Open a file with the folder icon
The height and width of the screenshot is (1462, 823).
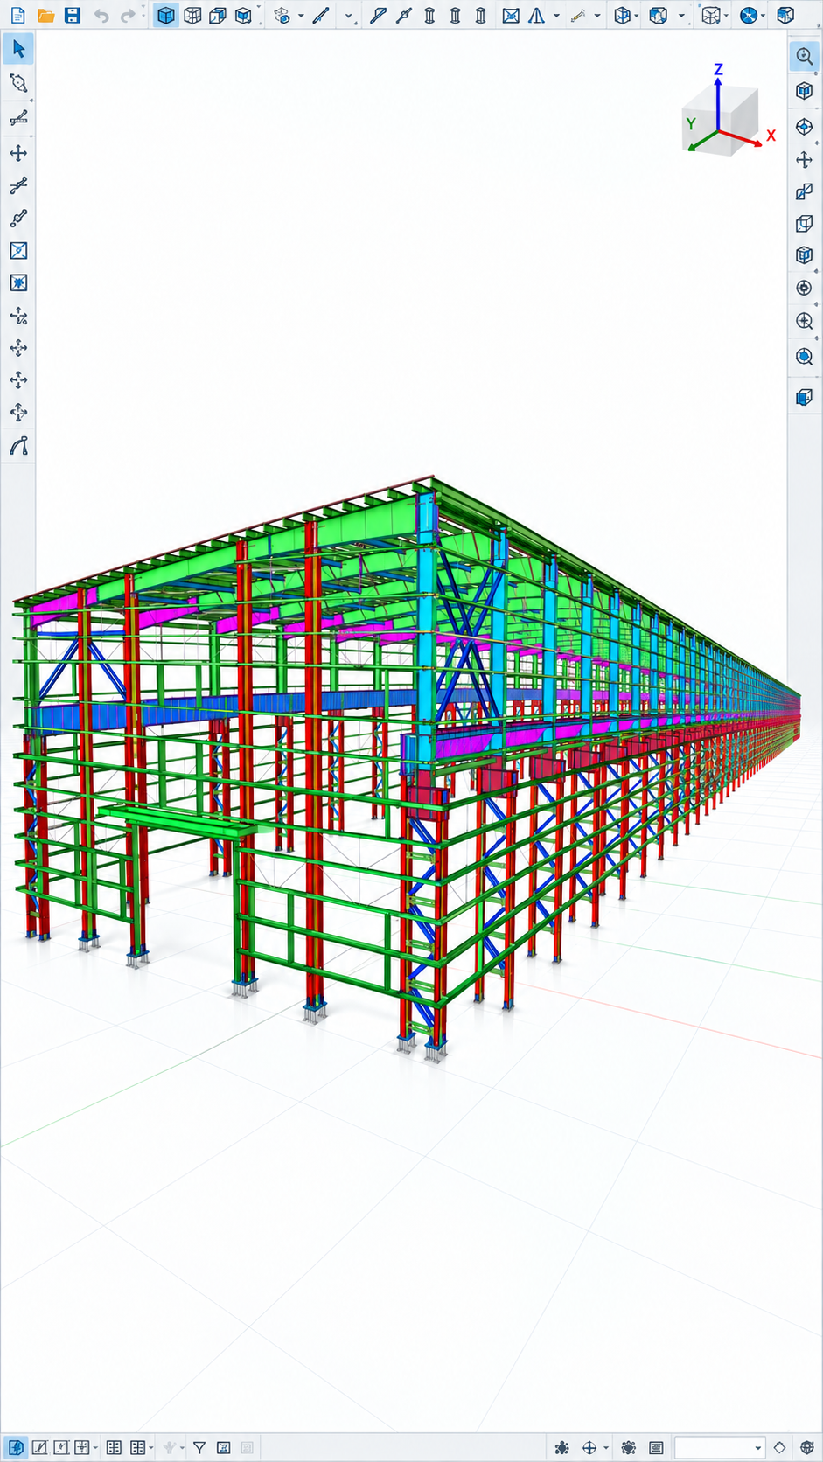tap(46, 16)
